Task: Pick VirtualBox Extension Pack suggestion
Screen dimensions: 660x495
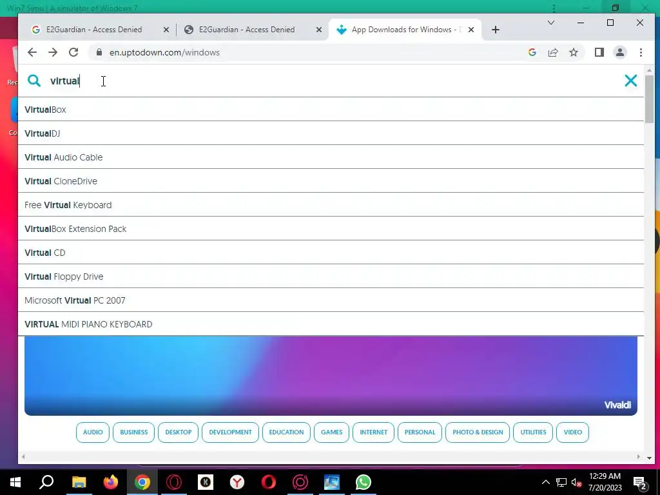Action: [331, 229]
